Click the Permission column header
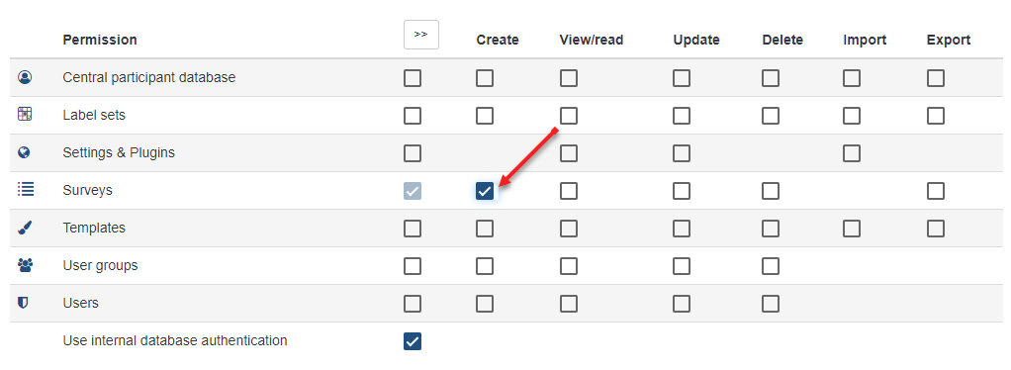This screenshot has height=370, width=1011. point(100,40)
